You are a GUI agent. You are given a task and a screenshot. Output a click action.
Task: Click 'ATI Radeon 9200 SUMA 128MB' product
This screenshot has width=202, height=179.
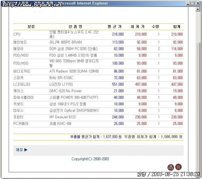(74, 71)
